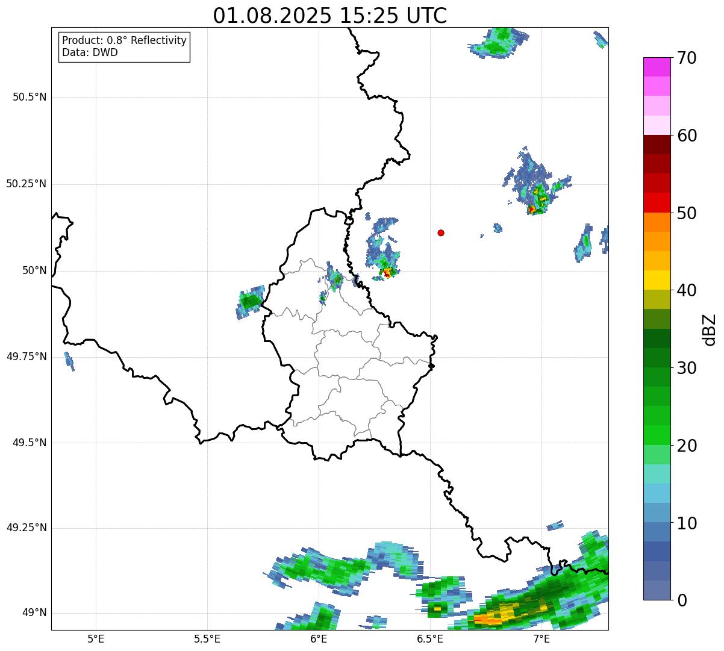
Task: Click the 49.25°N latitude label
Action: tap(27, 528)
